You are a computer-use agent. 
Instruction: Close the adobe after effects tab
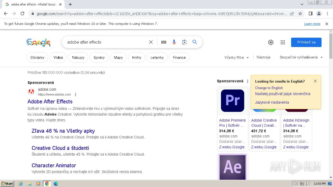(60, 4)
